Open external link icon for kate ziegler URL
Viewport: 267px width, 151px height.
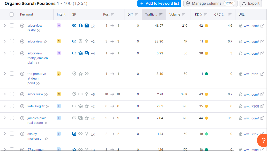click(262, 106)
